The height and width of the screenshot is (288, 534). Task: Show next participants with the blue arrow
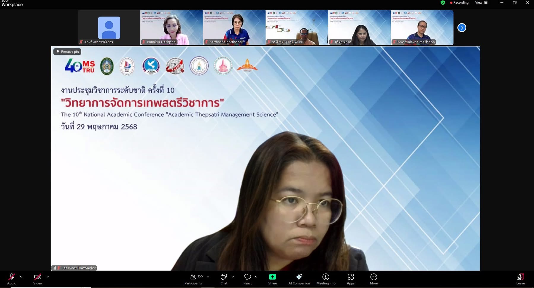pyautogui.click(x=462, y=28)
